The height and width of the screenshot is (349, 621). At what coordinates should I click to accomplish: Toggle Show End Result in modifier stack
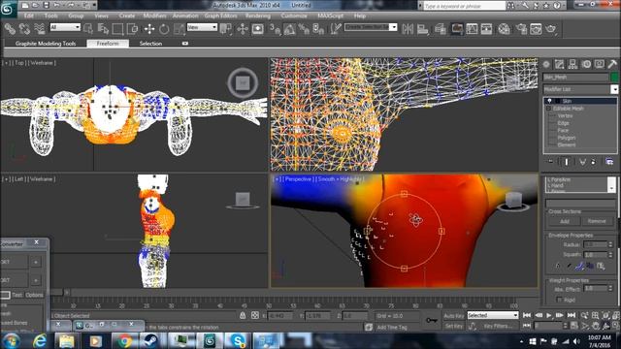coord(567,162)
